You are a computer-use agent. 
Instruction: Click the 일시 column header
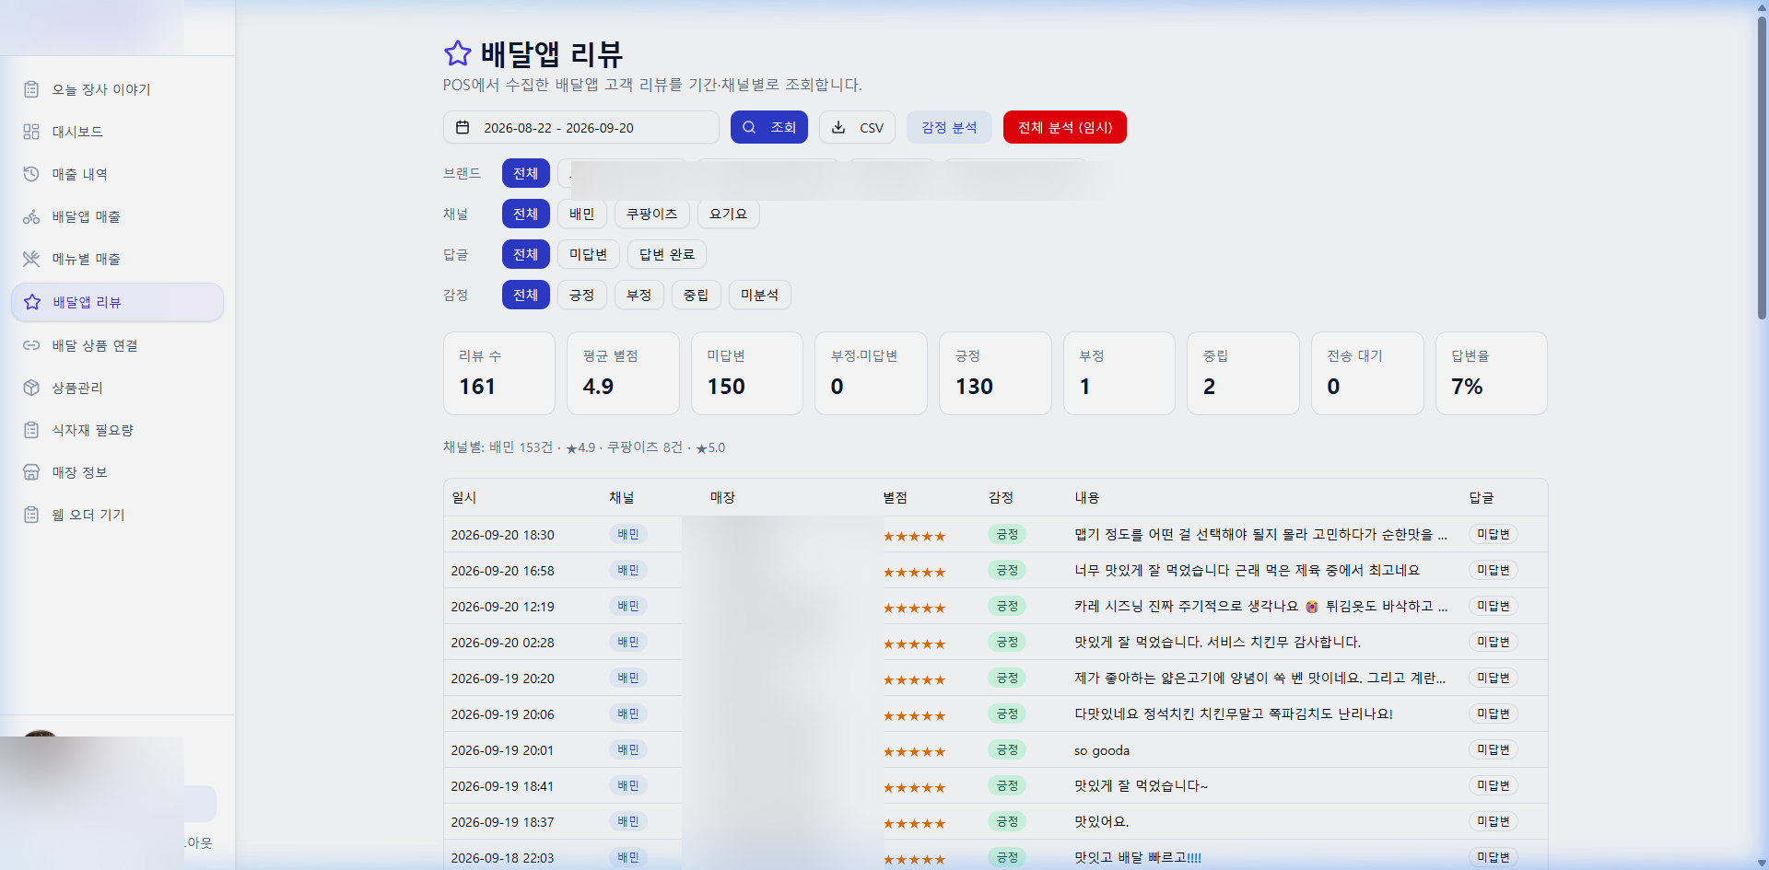(x=463, y=497)
